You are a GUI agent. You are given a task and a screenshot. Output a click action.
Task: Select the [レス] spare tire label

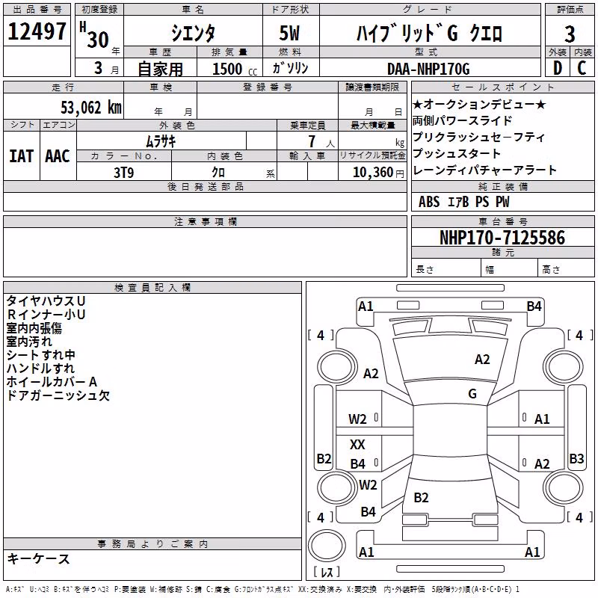point(327,572)
